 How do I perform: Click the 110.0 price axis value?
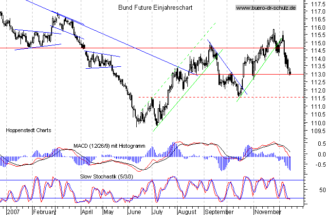[x=318, y=123]
